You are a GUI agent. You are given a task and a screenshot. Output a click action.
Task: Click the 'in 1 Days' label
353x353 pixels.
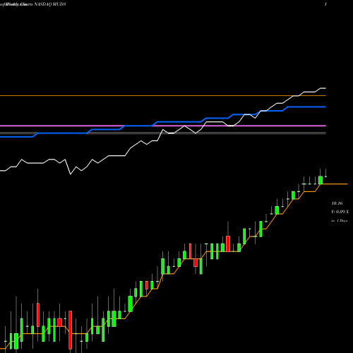click(x=339, y=221)
